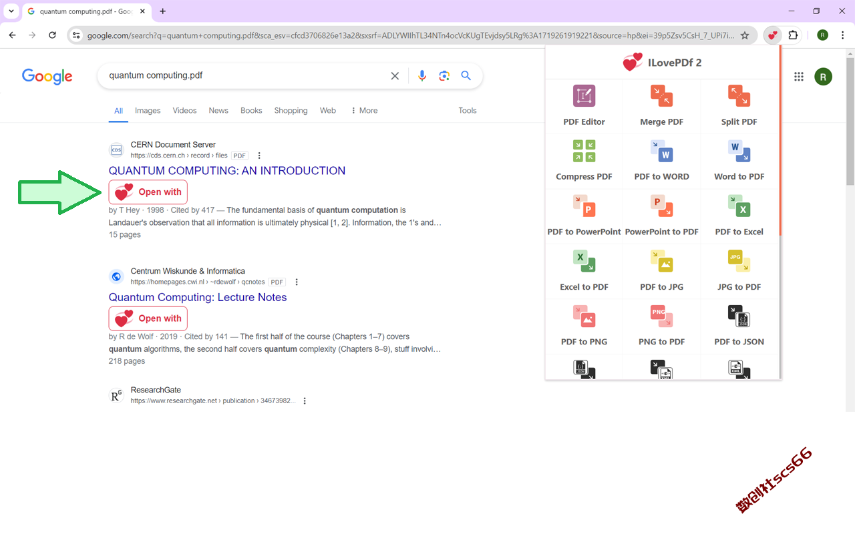The image size is (855, 534).
Task: Open PDF to WORD converter
Action: tap(661, 161)
